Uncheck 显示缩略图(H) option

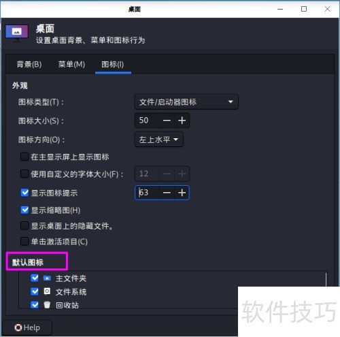(24, 210)
